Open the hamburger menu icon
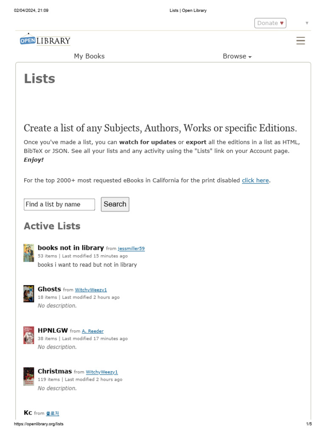This screenshot has width=326, height=435. click(x=301, y=41)
